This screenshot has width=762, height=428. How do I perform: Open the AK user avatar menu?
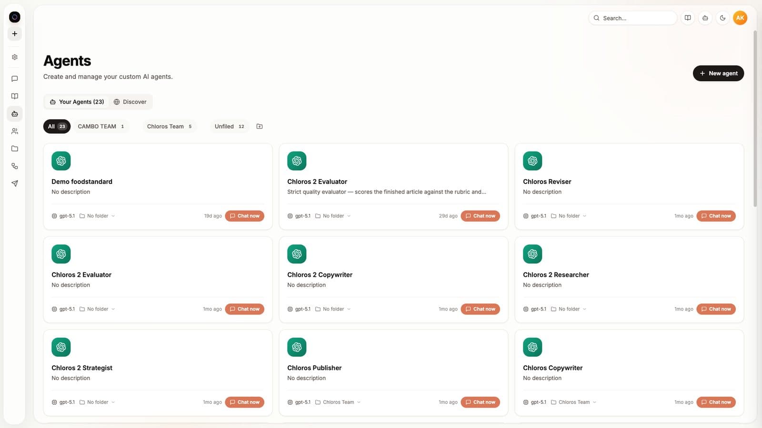click(740, 18)
